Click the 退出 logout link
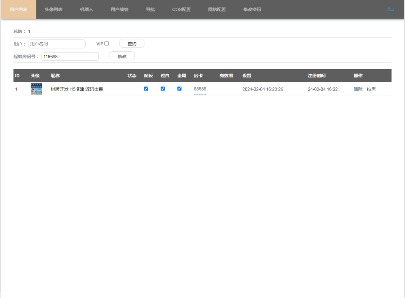The height and width of the screenshot is (298, 405). click(390, 9)
